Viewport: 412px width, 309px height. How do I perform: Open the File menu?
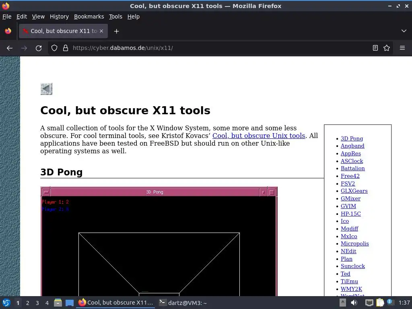(x=7, y=16)
